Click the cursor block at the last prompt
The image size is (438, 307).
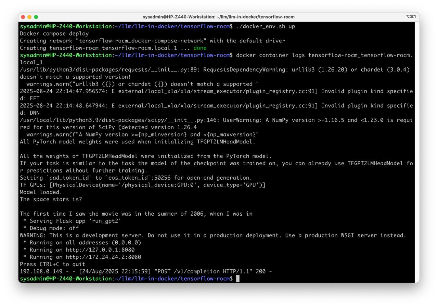(238, 279)
